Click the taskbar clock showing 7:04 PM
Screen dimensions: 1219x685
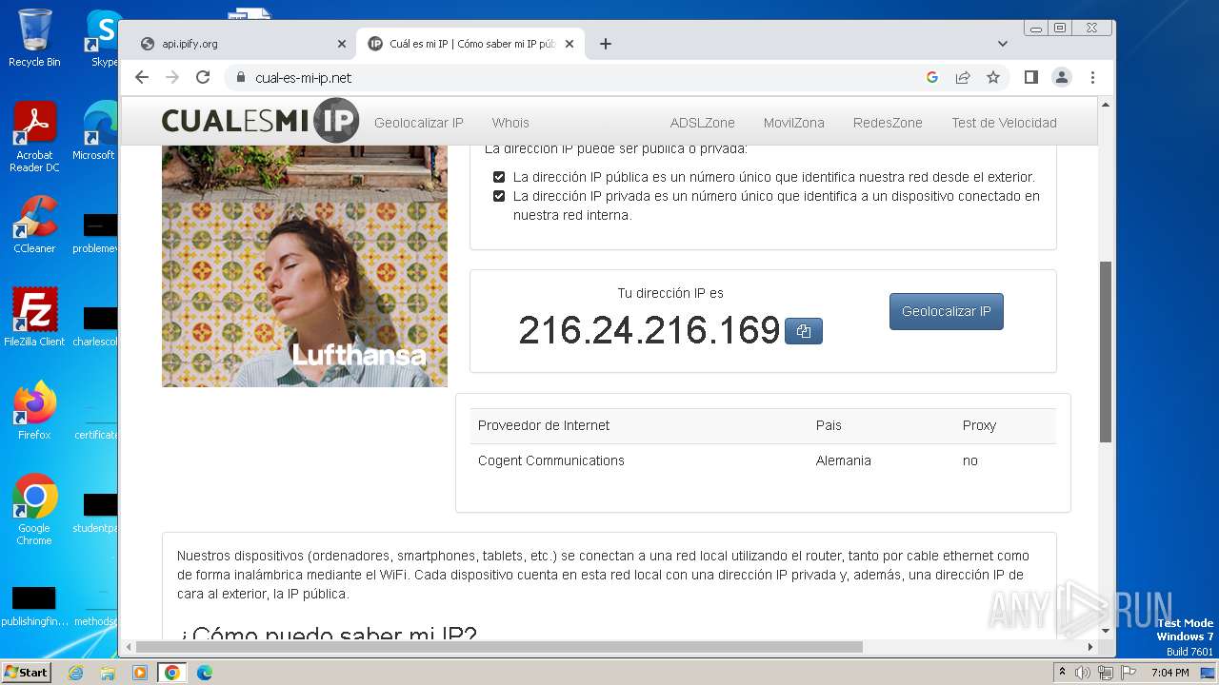point(1169,673)
